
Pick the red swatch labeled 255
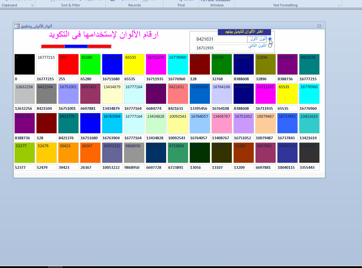coord(68,64)
